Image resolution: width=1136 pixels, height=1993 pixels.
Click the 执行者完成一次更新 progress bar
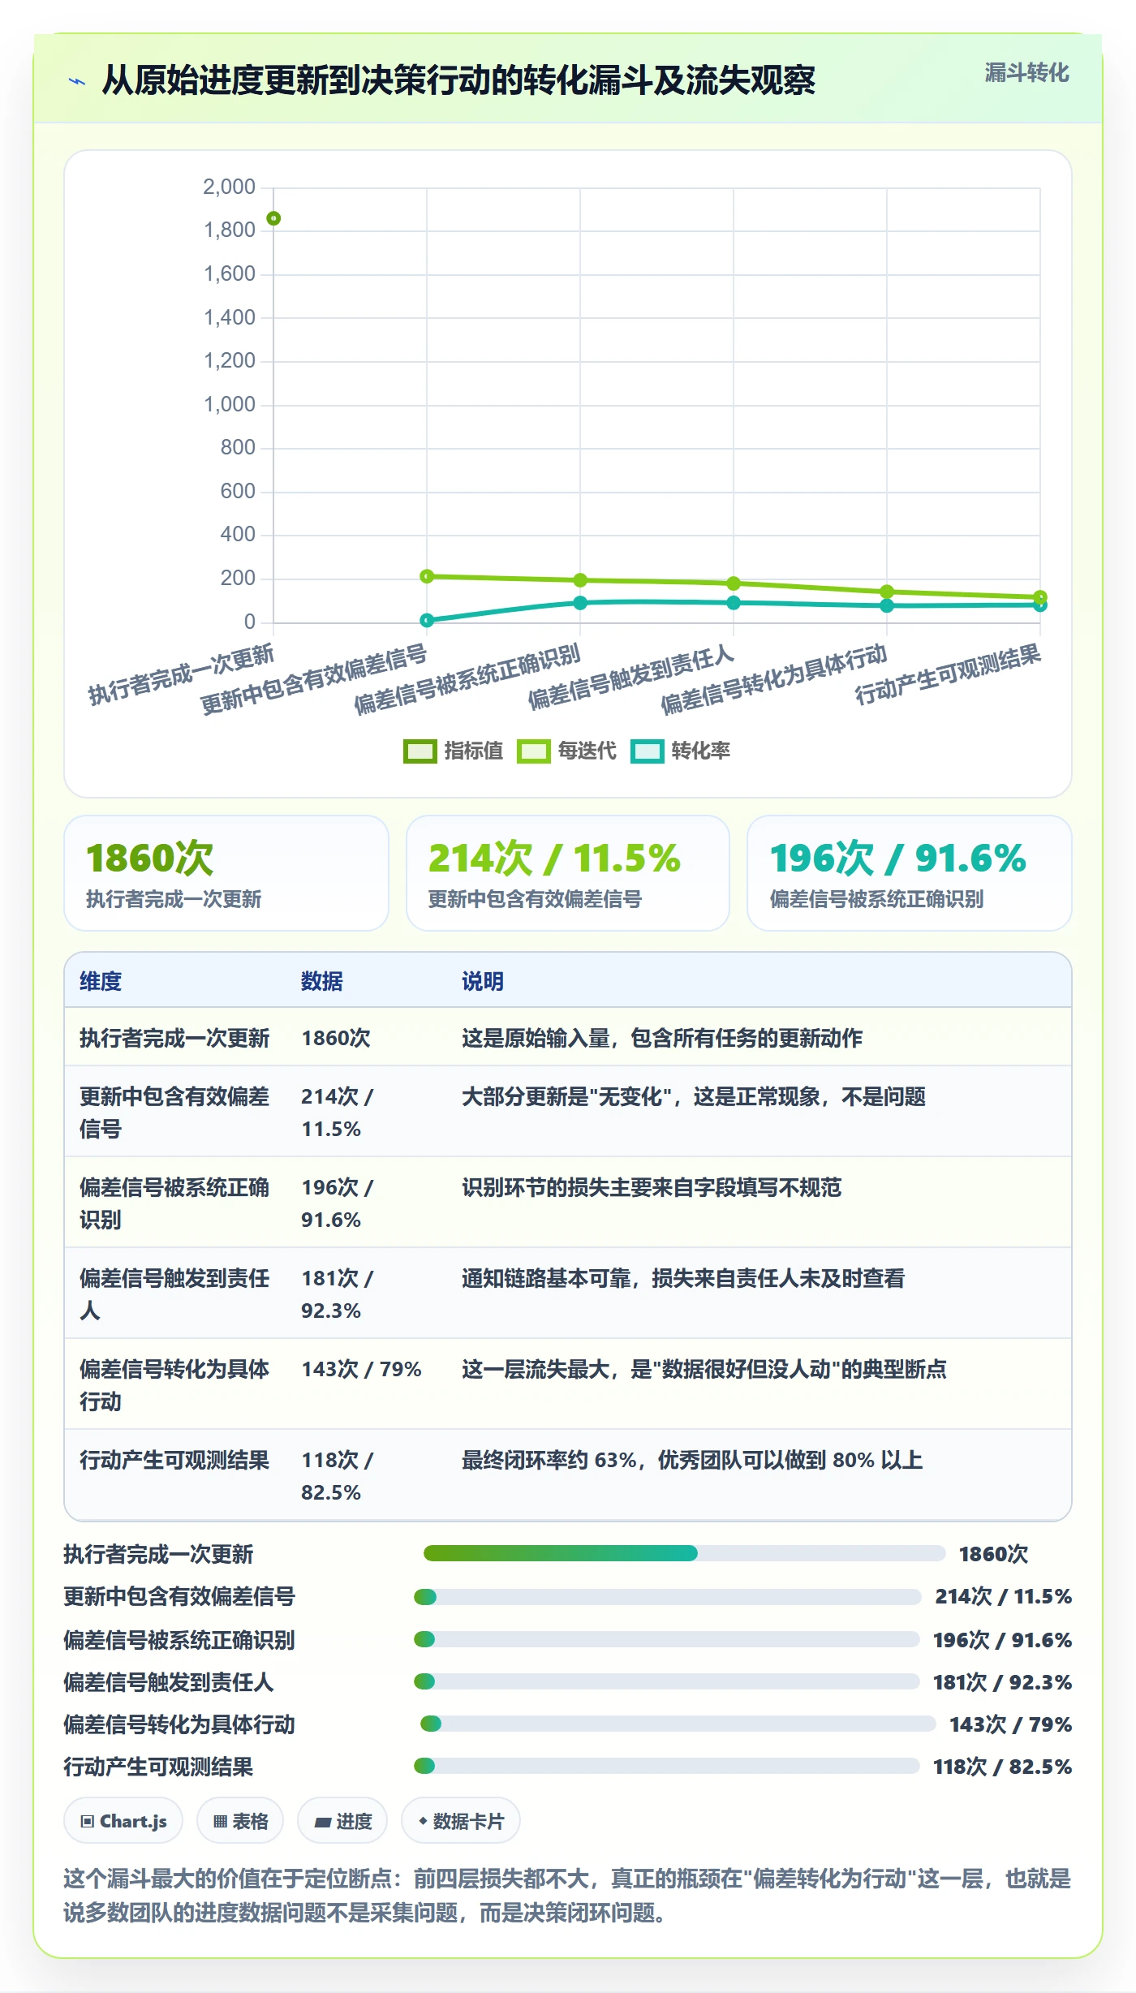pos(684,1553)
